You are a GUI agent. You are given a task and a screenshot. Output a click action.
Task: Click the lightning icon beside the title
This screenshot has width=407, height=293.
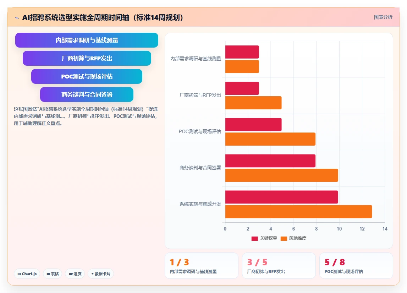[x=17, y=18]
